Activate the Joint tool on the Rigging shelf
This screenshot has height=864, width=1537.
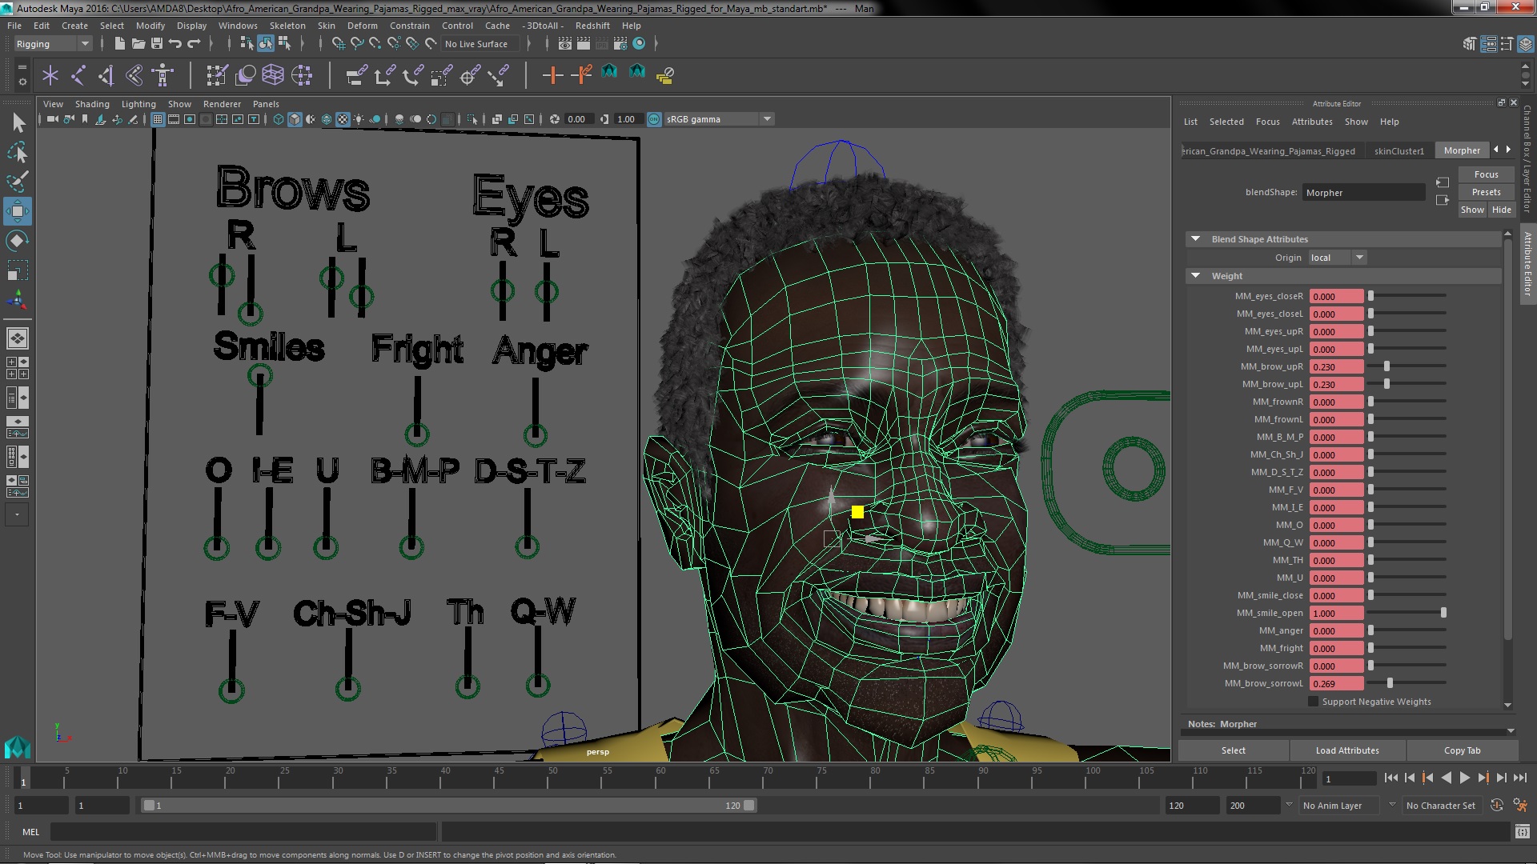(x=78, y=75)
